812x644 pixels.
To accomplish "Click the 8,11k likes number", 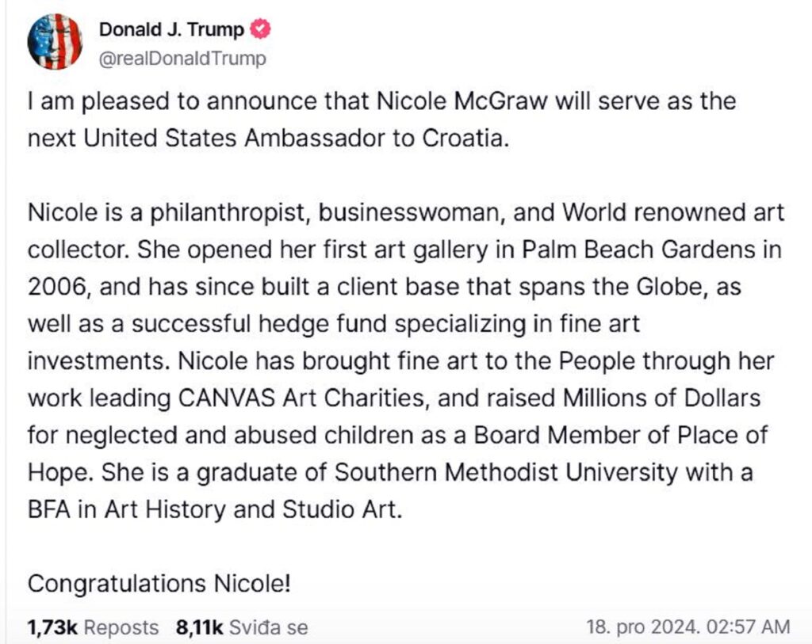I will pos(199,627).
